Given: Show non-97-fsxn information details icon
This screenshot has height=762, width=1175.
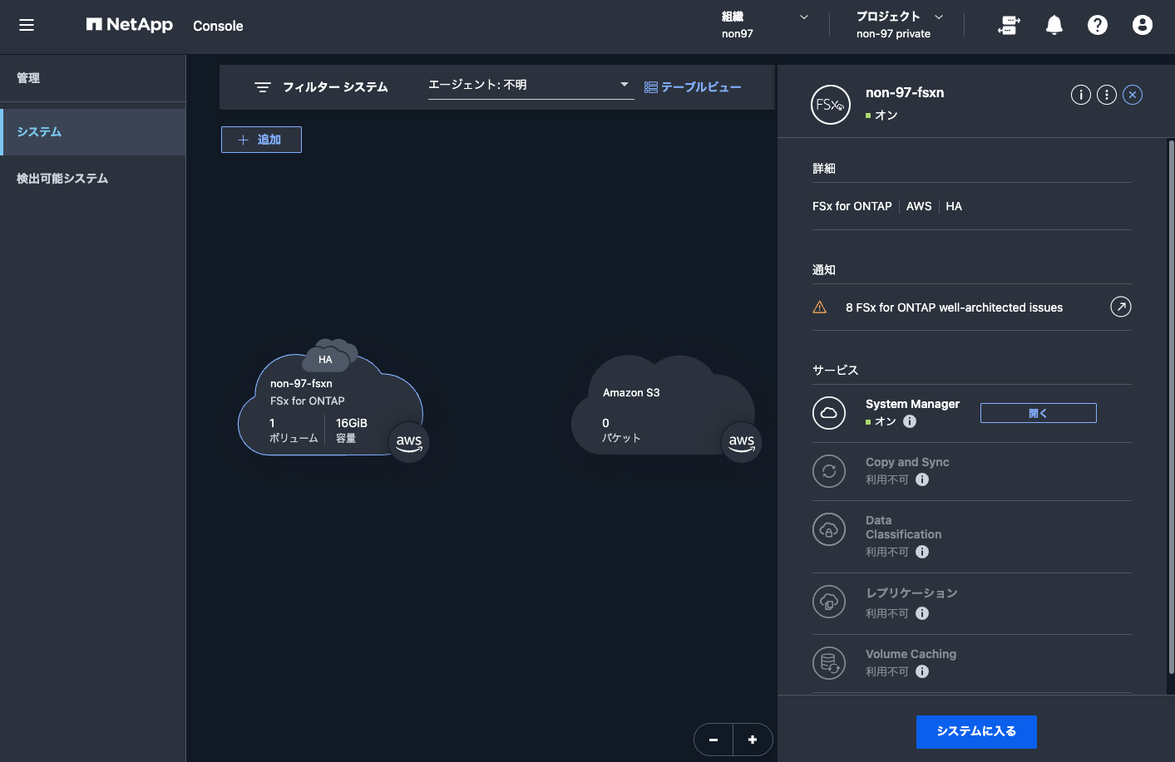Looking at the screenshot, I should point(1081,95).
